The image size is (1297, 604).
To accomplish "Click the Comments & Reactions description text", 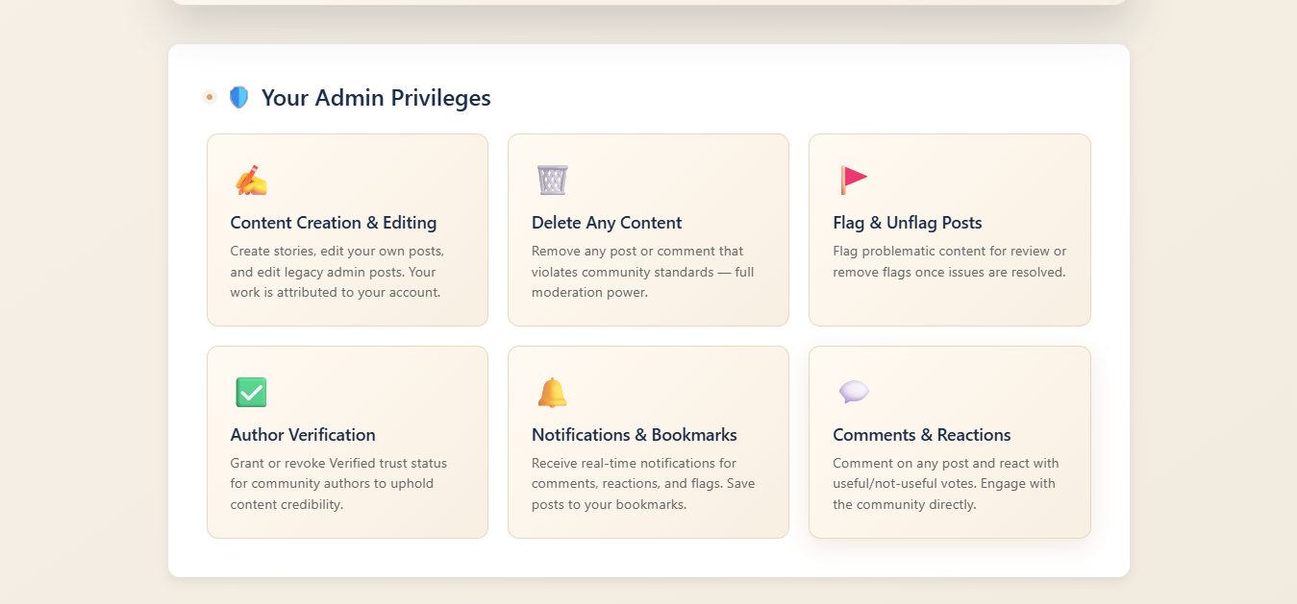I will (945, 483).
